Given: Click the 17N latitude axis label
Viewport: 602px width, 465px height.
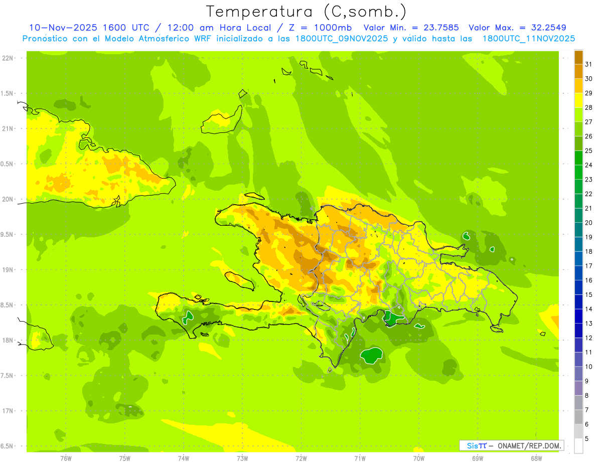Looking at the screenshot, I should pyautogui.click(x=8, y=411).
